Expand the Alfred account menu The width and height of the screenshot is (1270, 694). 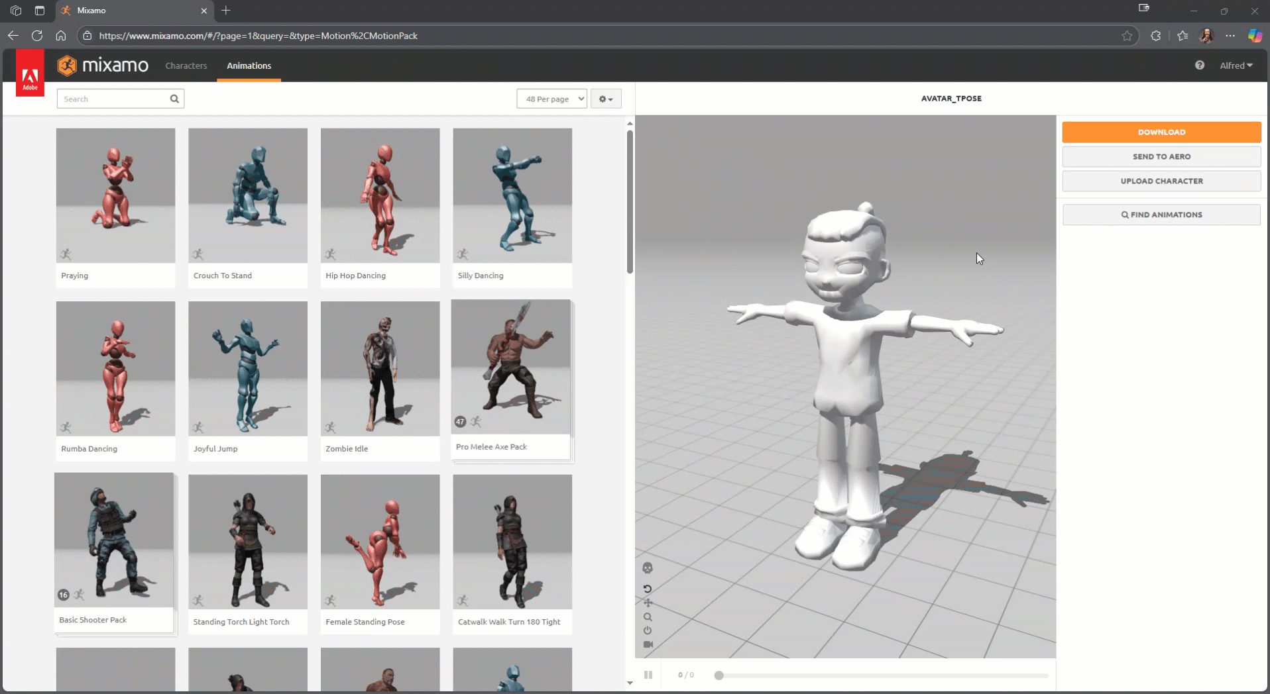[1236, 66]
